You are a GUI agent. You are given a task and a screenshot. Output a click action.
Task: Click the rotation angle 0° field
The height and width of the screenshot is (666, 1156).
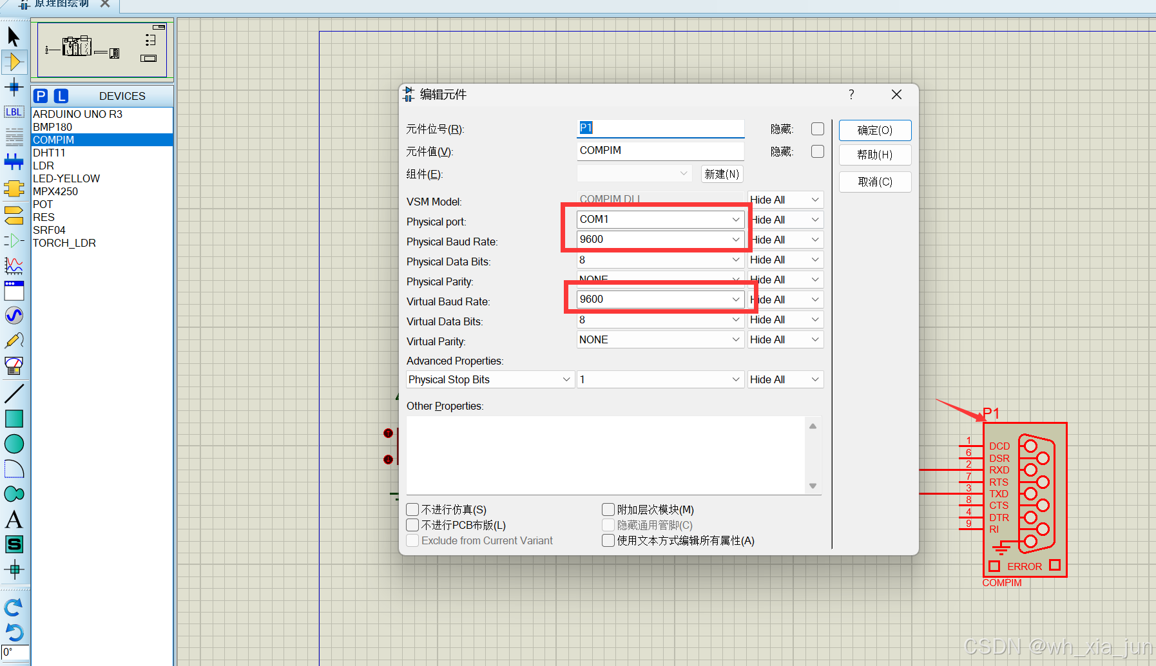[15, 652]
